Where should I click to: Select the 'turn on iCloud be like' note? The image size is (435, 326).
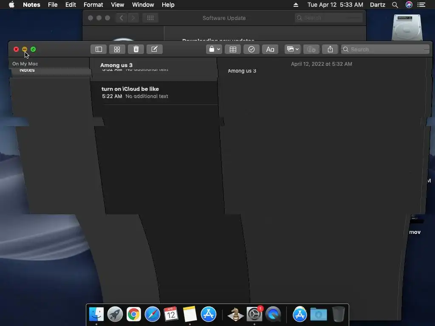(154, 93)
